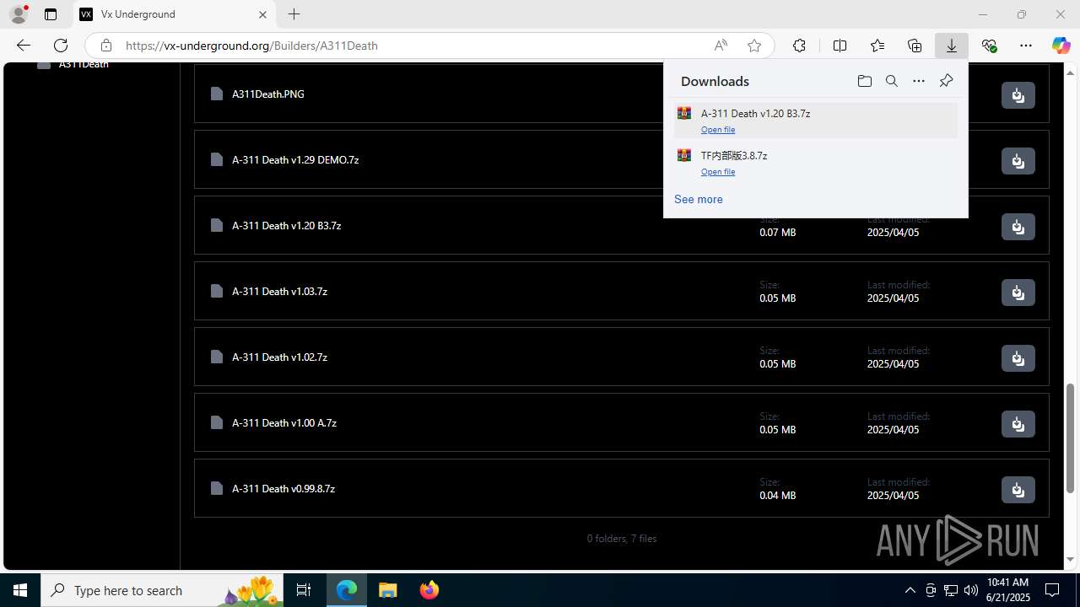
Task: Click the 0 folders, 7 files summary
Action: pos(622,539)
